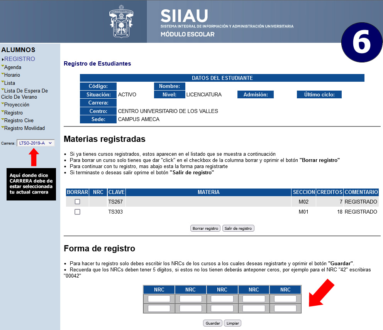
Task: Click the Admisión label
Action: (256, 94)
